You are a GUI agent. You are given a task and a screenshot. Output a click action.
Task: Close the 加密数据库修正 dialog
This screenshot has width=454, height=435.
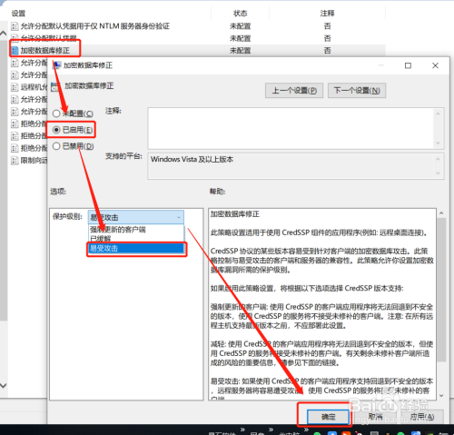435,65
